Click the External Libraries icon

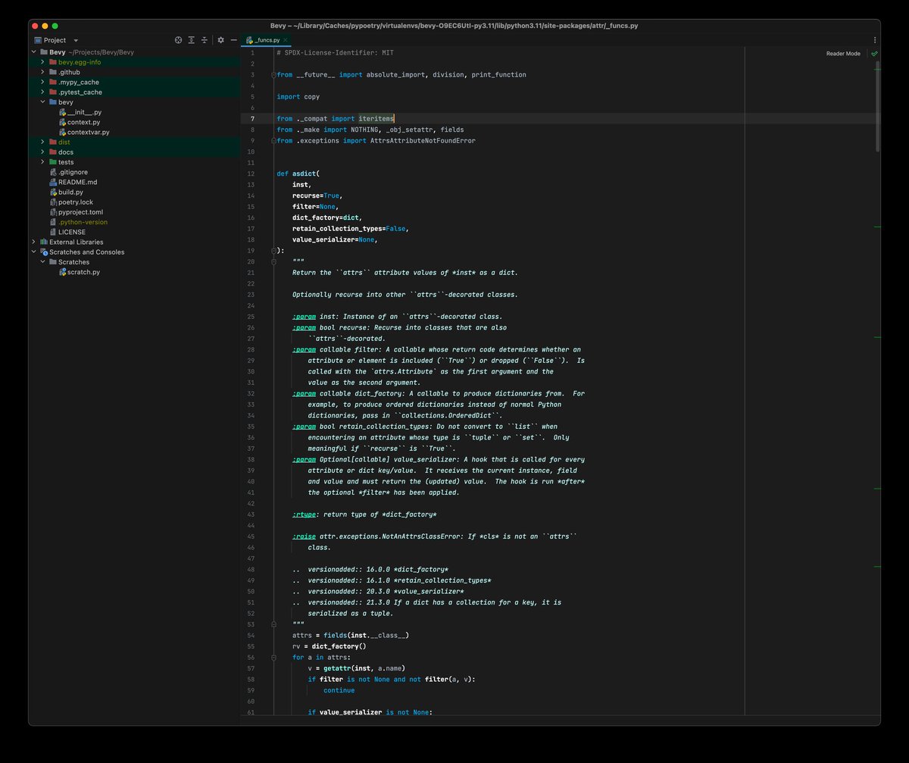point(43,242)
